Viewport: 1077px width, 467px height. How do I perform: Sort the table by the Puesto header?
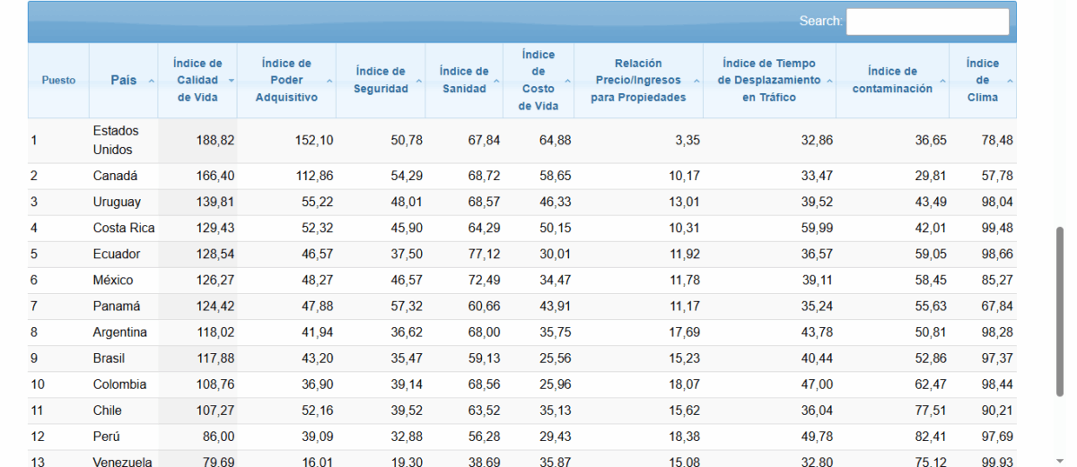[x=58, y=81]
